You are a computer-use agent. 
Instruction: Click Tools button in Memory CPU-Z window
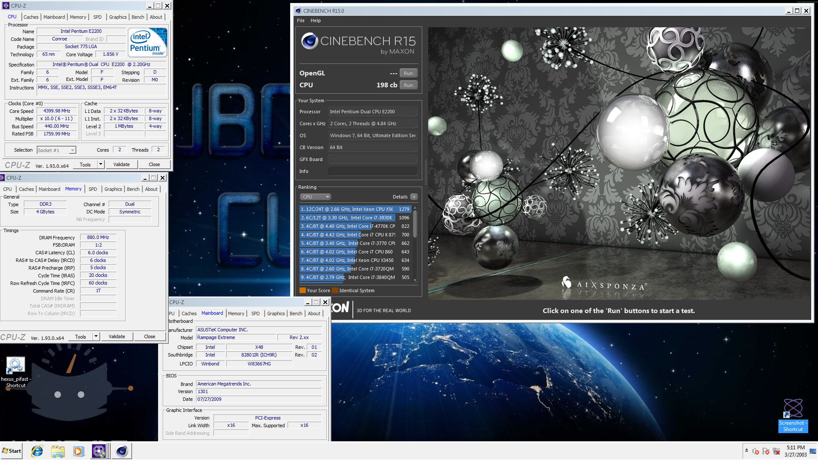point(81,336)
